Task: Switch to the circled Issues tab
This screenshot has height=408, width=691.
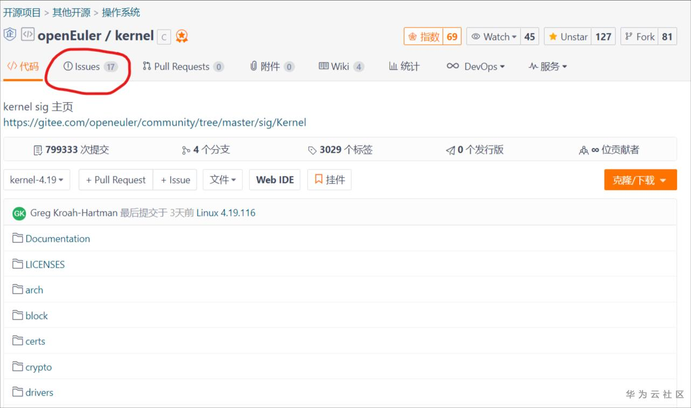Action: coord(86,66)
